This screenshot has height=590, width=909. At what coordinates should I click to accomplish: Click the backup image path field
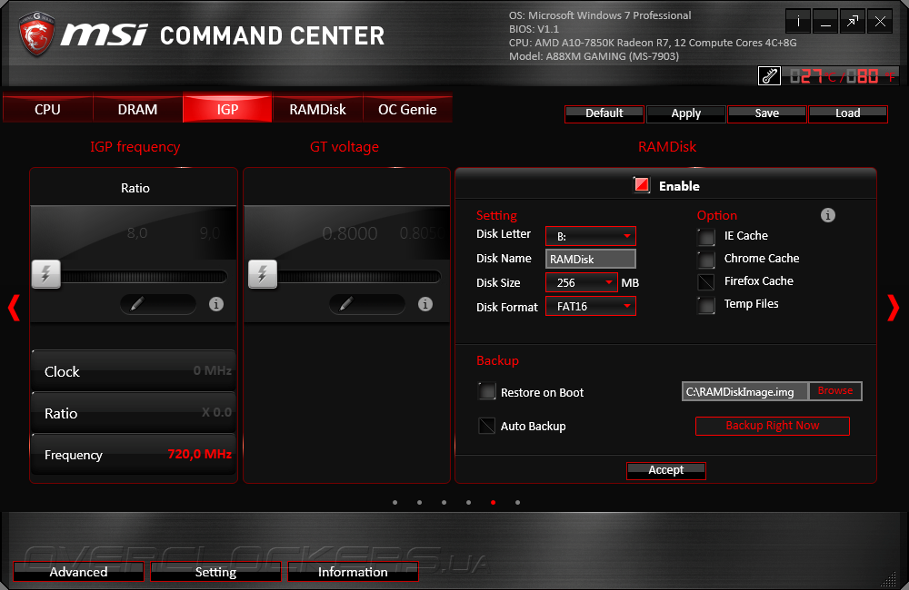pos(745,391)
